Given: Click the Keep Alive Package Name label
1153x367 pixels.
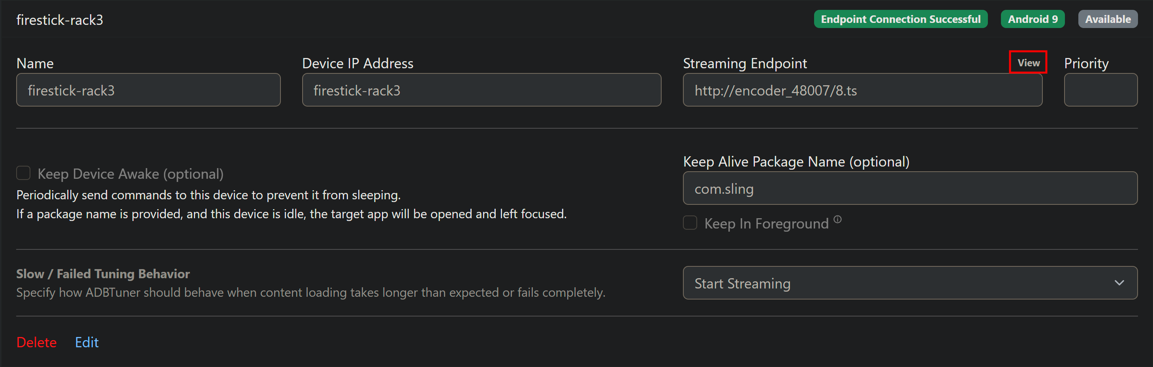Looking at the screenshot, I should click(796, 162).
